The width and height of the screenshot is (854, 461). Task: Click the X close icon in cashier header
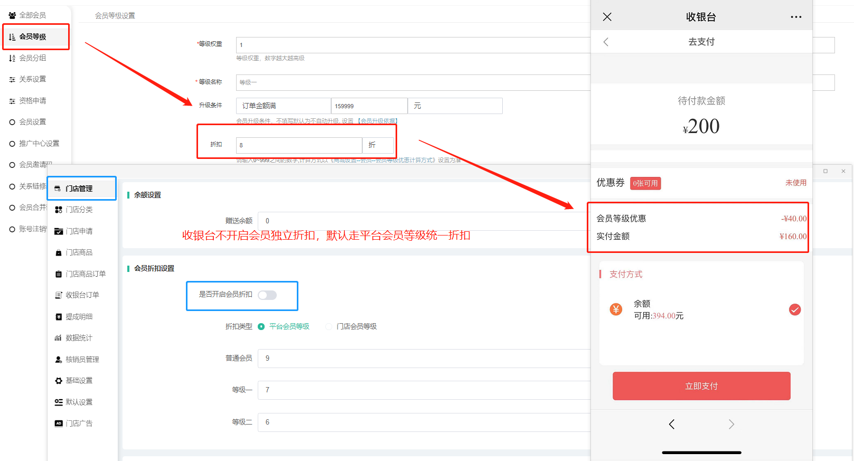(x=607, y=17)
